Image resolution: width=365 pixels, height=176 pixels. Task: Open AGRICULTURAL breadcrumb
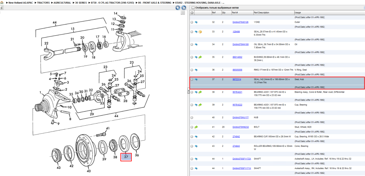point(62,3)
